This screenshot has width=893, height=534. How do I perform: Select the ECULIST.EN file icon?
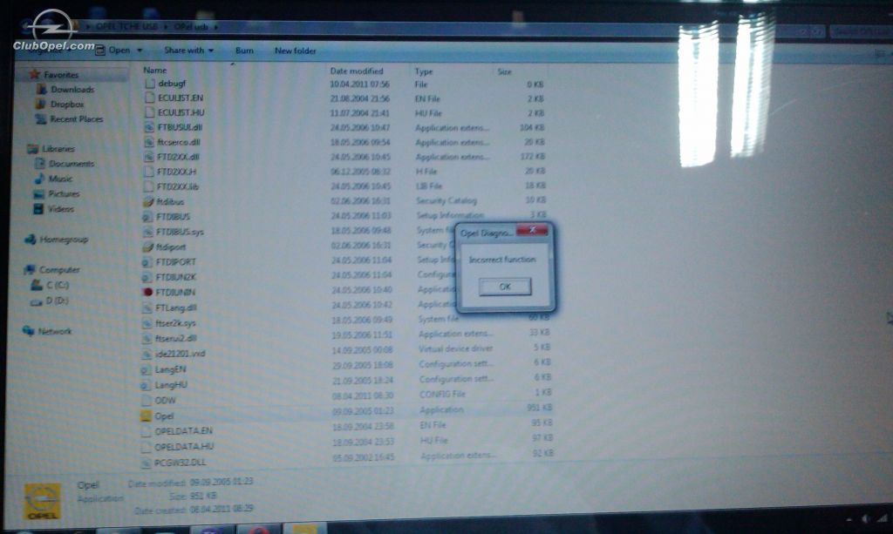point(150,98)
